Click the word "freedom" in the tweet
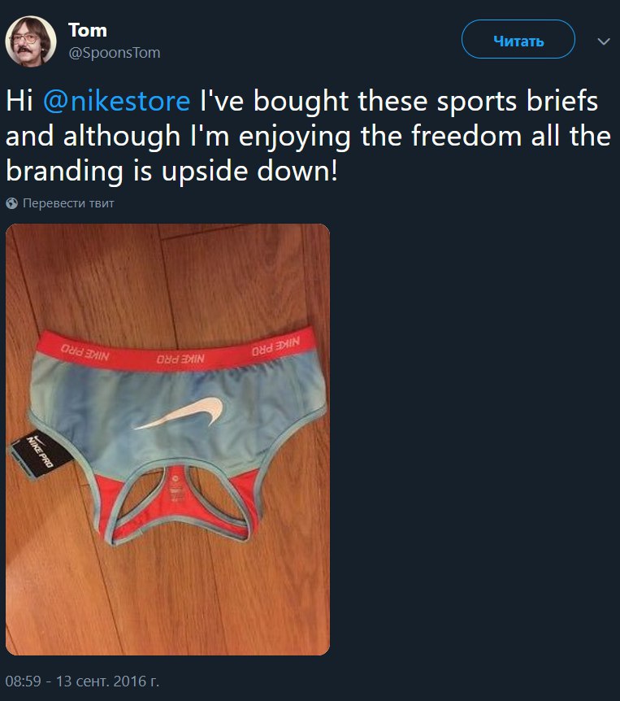 point(466,136)
